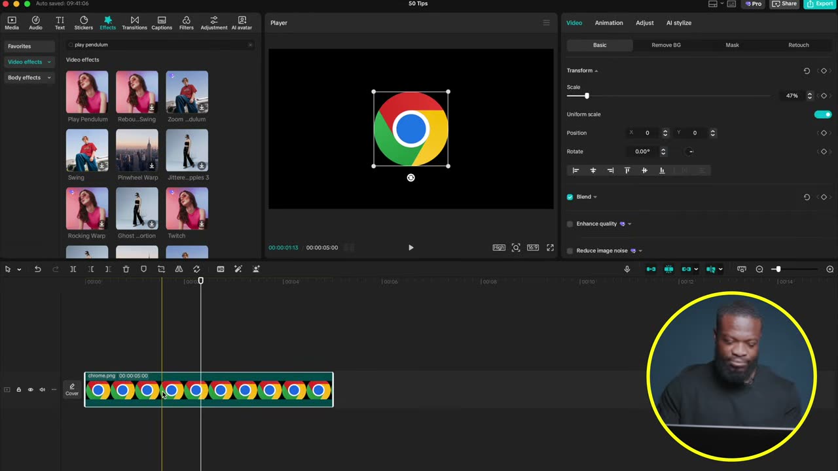Zoom out the timeline with minus icon
This screenshot has width=838, height=471.
coord(759,269)
